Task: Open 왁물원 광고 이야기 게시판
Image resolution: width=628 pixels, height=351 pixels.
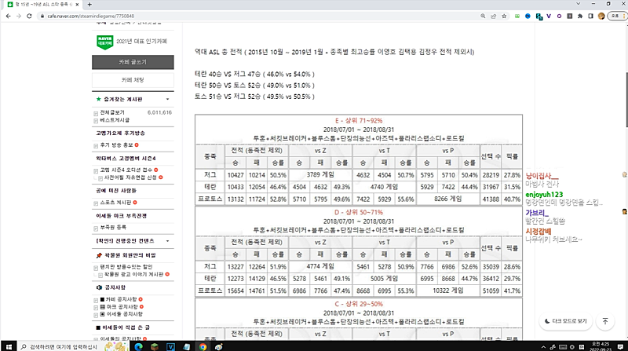Action: [133, 275]
